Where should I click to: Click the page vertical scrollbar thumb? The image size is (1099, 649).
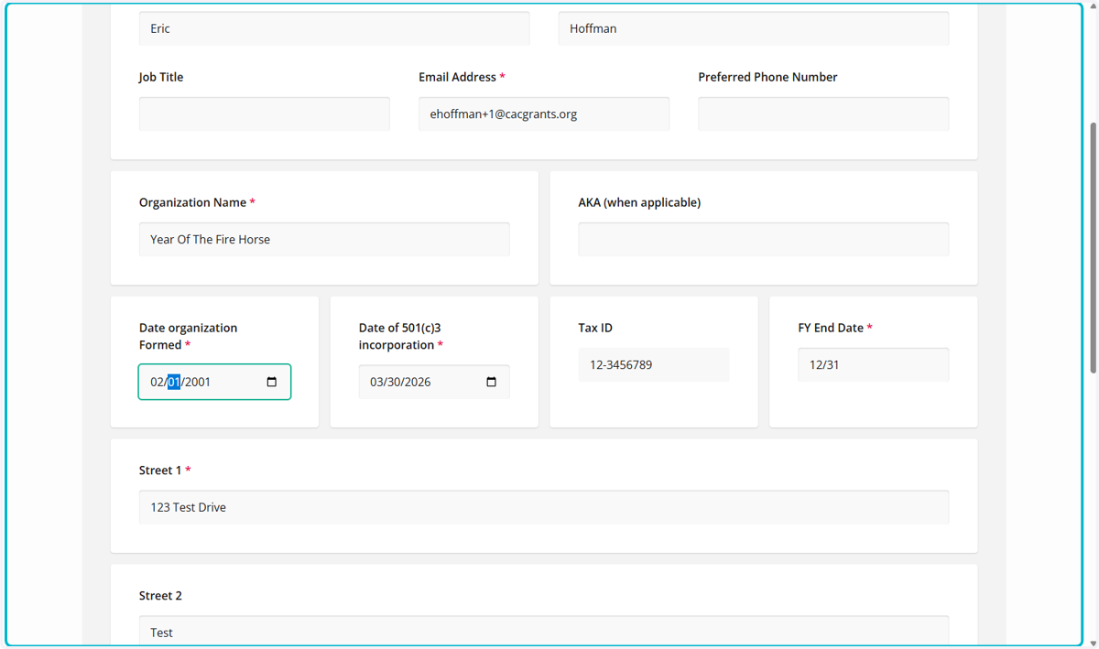tap(1092, 247)
